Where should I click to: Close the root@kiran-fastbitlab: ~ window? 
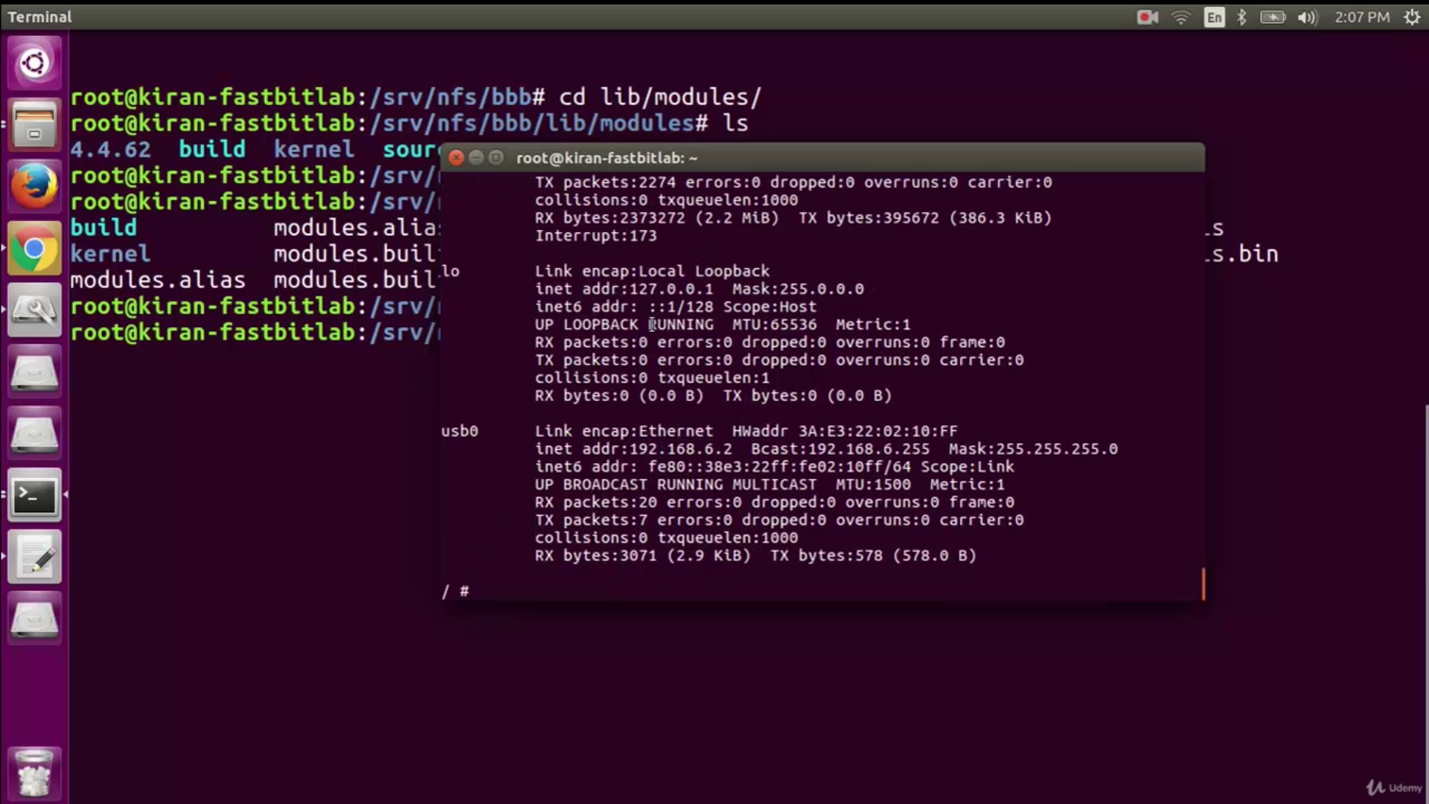pos(456,158)
